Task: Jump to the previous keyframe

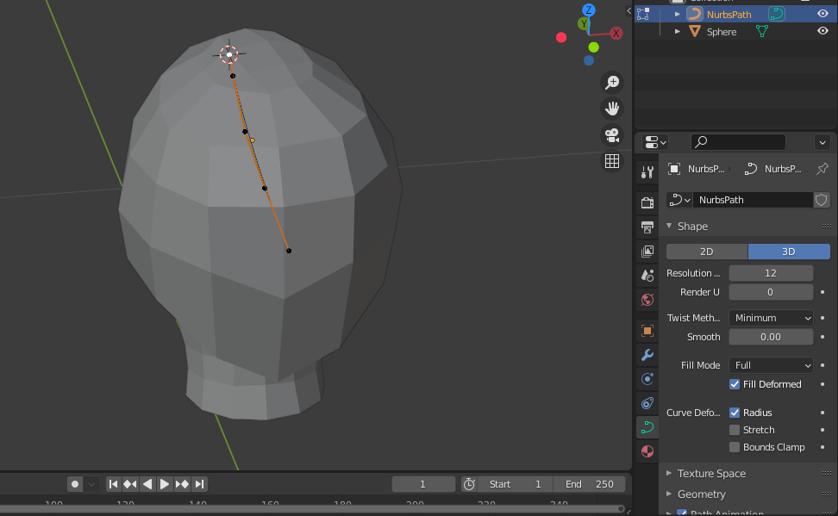Action: pos(130,484)
